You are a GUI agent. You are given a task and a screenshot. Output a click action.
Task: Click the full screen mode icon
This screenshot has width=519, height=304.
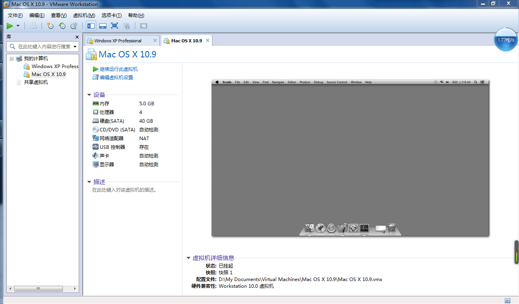pos(115,26)
